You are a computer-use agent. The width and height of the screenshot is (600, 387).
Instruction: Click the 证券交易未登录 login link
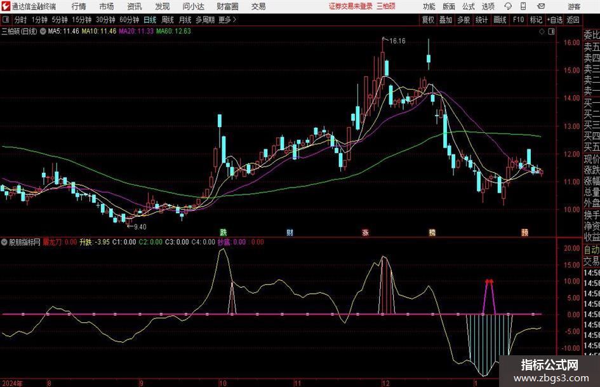pyautogui.click(x=350, y=6)
